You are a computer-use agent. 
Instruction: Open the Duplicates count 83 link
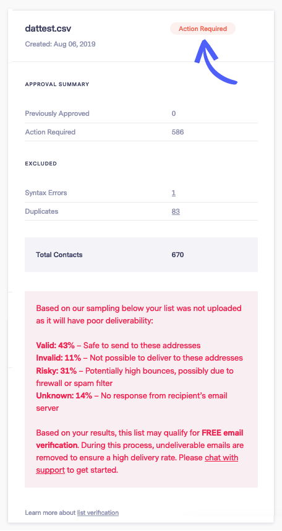176,211
